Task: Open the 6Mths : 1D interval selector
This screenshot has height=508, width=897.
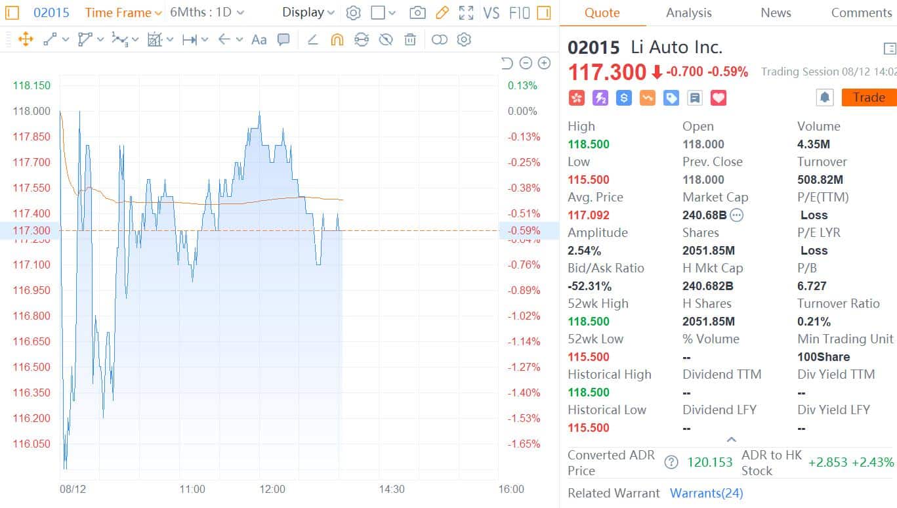Action: [201, 12]
